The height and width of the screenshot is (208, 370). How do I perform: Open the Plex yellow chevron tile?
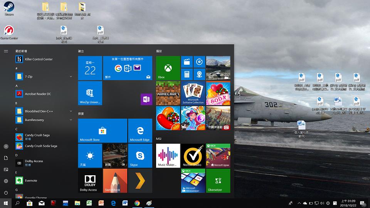pos(140,181)
